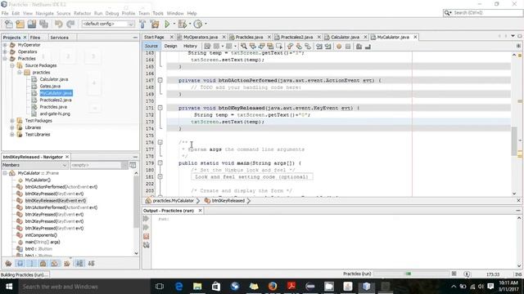
Task: Click the Find Selection magnifier icon
Action: [x=244, y=47]
